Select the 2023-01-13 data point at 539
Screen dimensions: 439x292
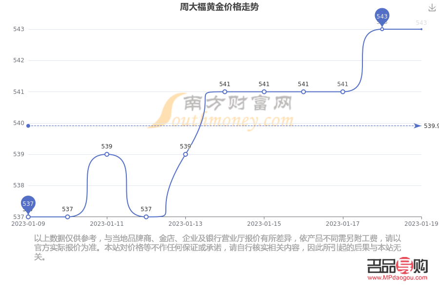[x=185, y=154]
